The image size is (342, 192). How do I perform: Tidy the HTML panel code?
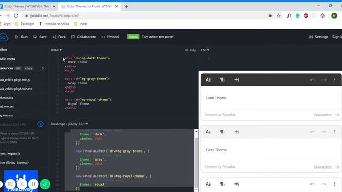coord(190,50)
